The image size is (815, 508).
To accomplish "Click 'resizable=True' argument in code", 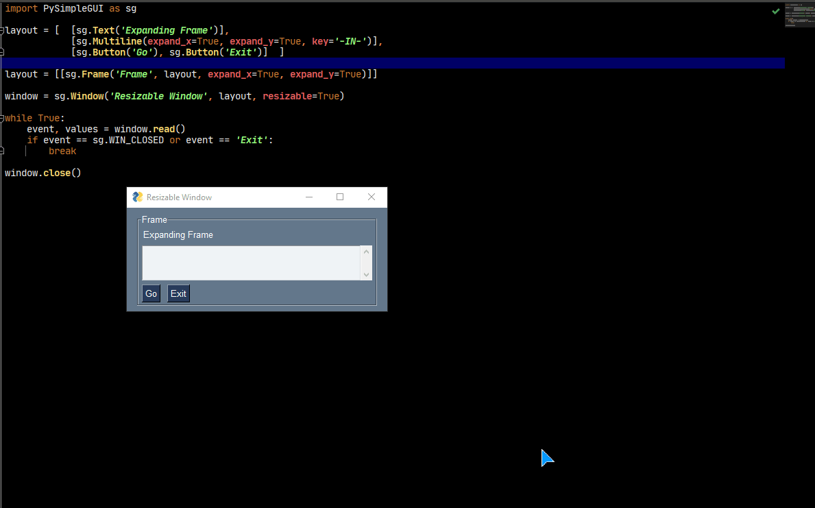I will (x=300, y=96).
